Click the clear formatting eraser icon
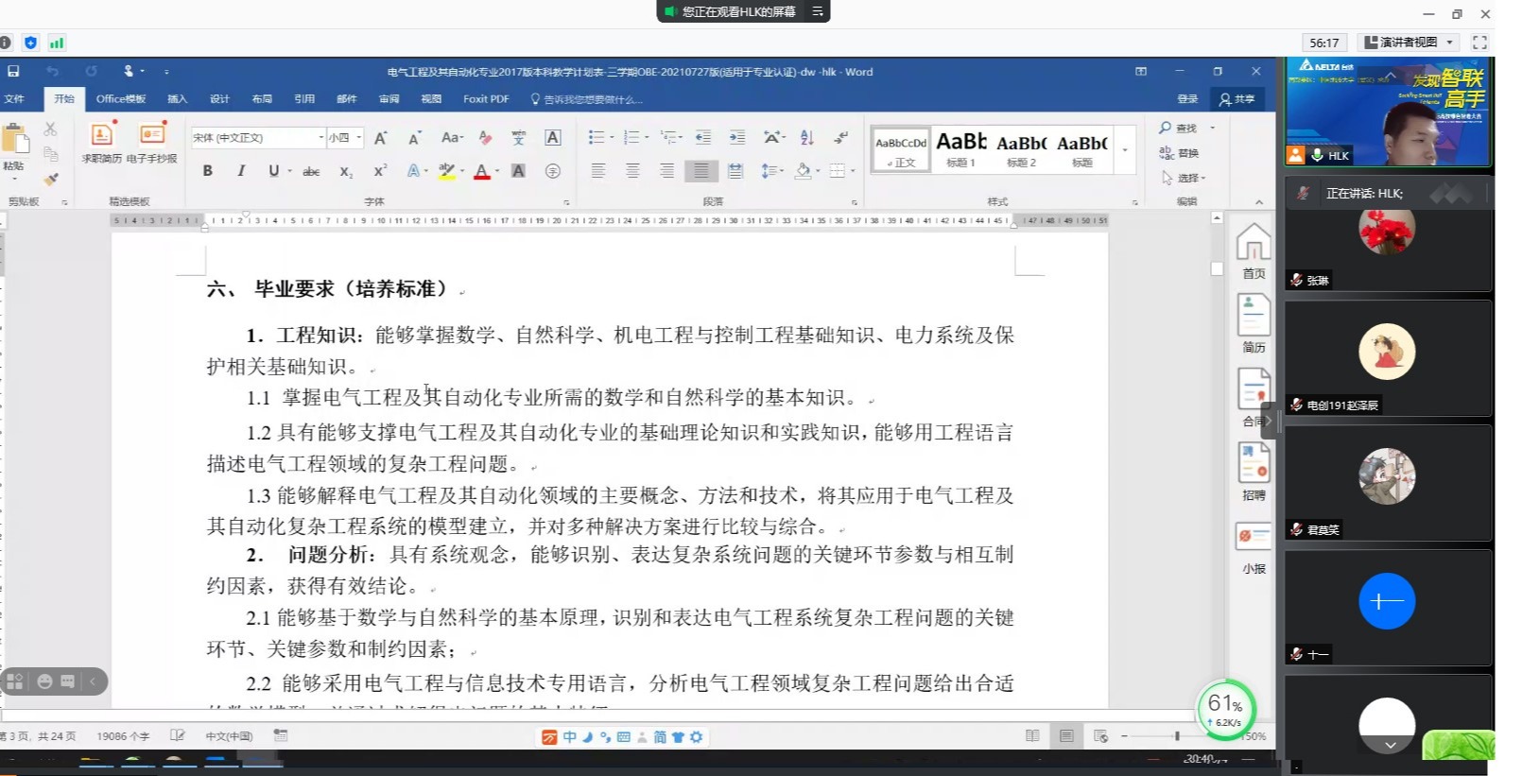Screen dimensions: 1522x776 coord(485,138)
